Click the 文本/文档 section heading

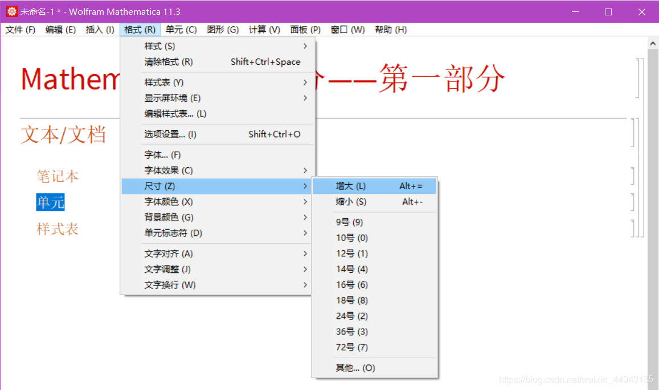(x=63, y=135)
